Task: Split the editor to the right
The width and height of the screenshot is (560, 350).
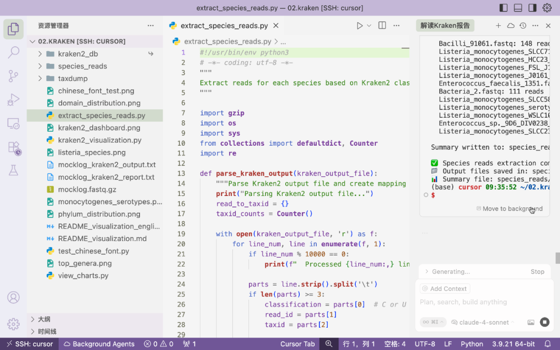Action: pos(382,25)
